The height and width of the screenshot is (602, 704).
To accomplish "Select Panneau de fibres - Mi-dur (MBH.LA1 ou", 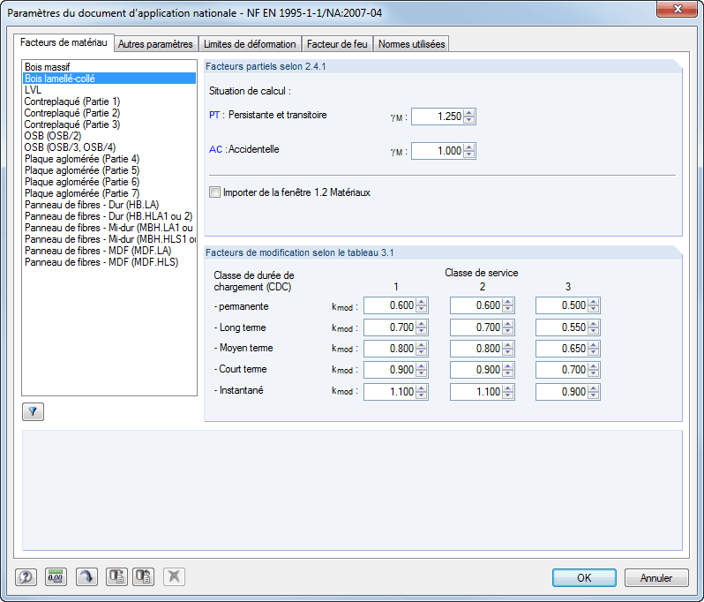I will (109, 228).
